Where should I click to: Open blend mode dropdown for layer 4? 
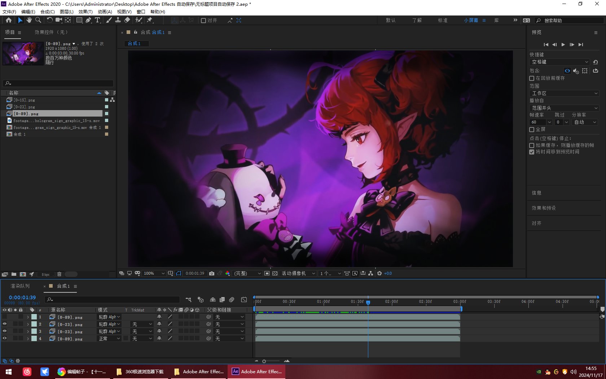(109, 339)
